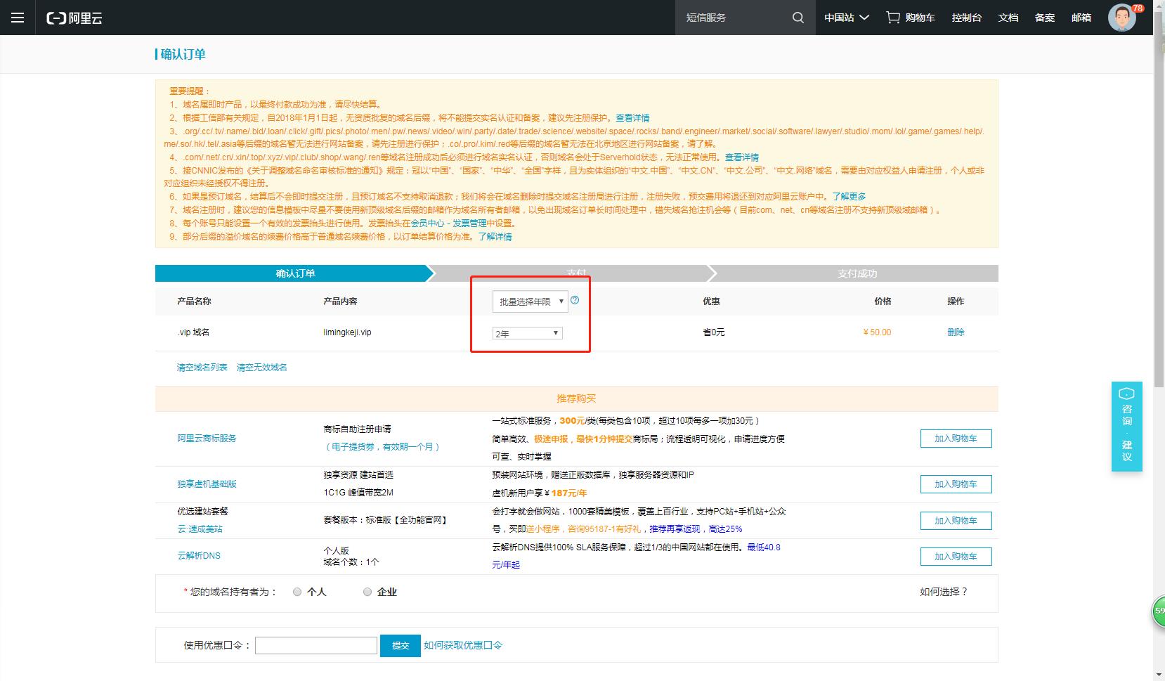Open the 独享虚机基础版 product link
This screenshot has width=1165, height=681.
(207, 484)
